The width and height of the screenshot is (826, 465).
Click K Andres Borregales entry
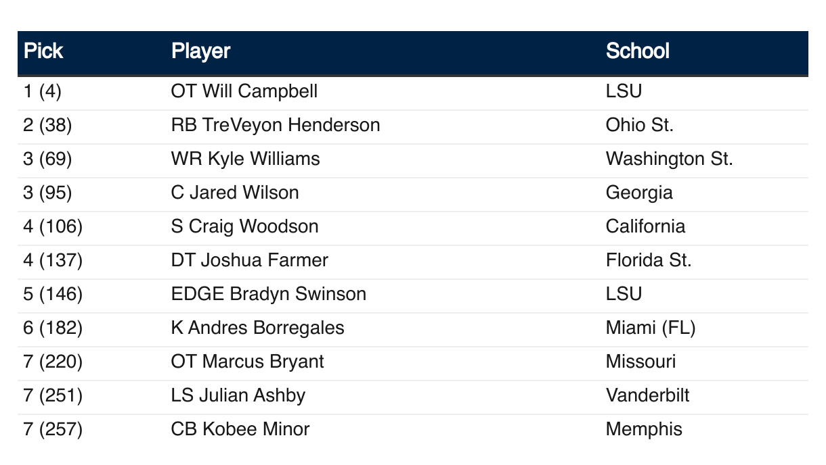[x=258, y=328]
